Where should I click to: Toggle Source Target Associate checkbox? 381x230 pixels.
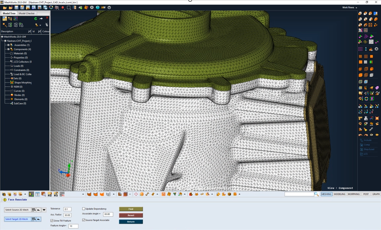coord(84,220)
